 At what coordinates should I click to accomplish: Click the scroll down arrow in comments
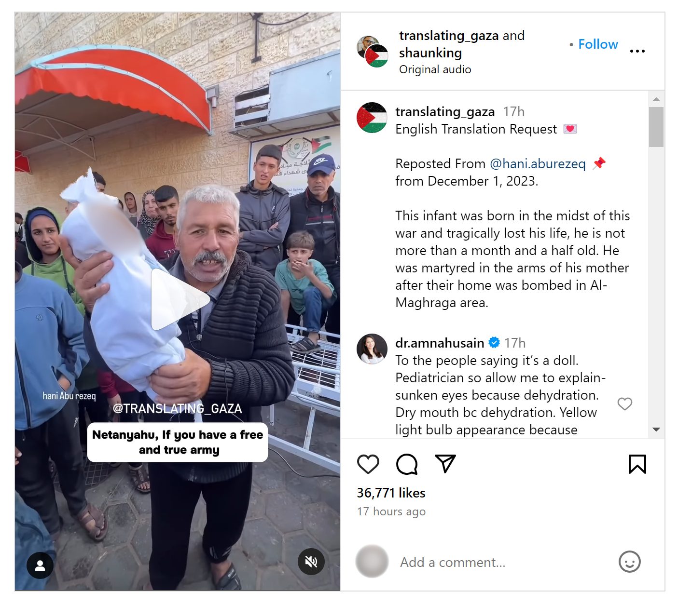[656, 430]
